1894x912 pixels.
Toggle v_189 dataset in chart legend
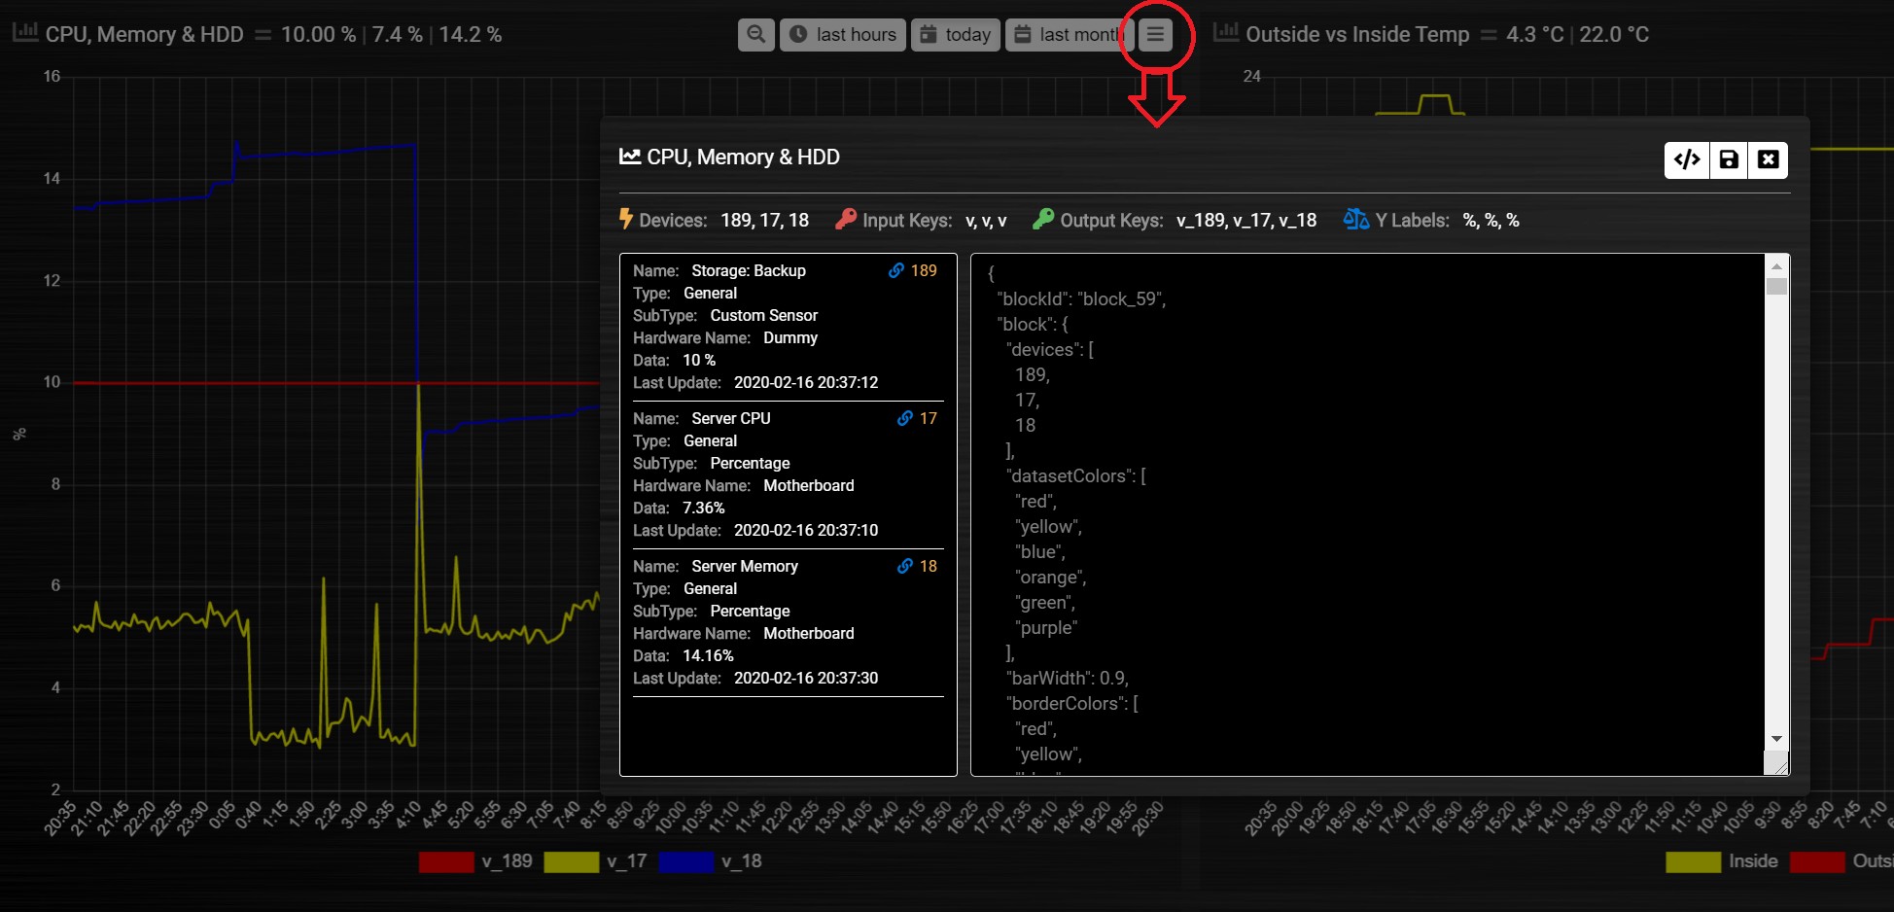click(475, 861)
